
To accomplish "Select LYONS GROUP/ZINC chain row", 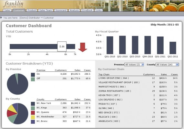I will [x=138, y=78].
